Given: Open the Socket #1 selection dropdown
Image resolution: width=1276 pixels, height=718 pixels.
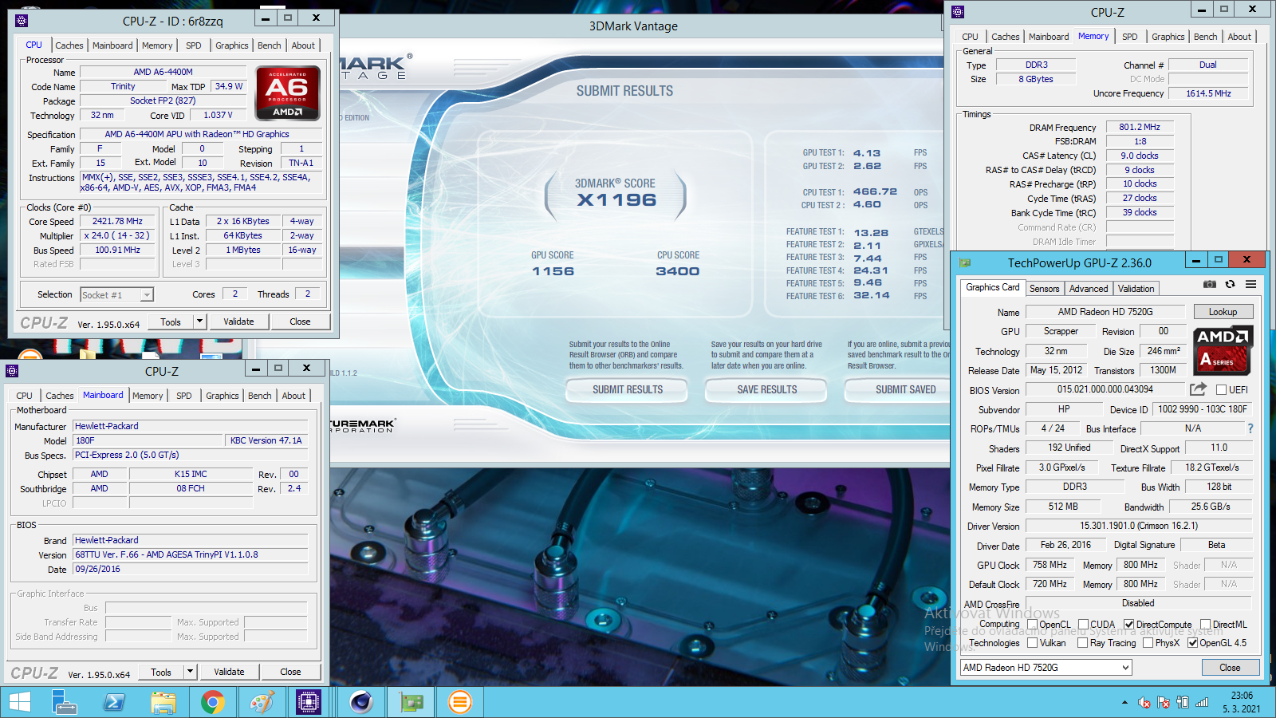Looking at the screenshot, I should 116,295.
